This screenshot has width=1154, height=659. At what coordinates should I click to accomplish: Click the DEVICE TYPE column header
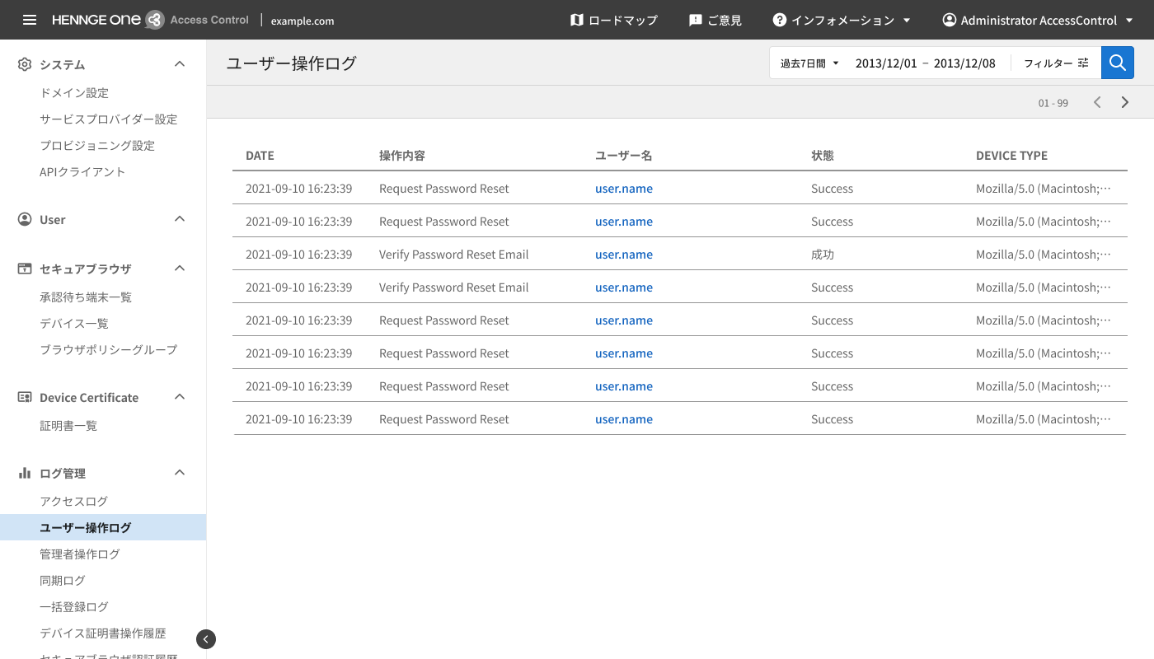1011,156
